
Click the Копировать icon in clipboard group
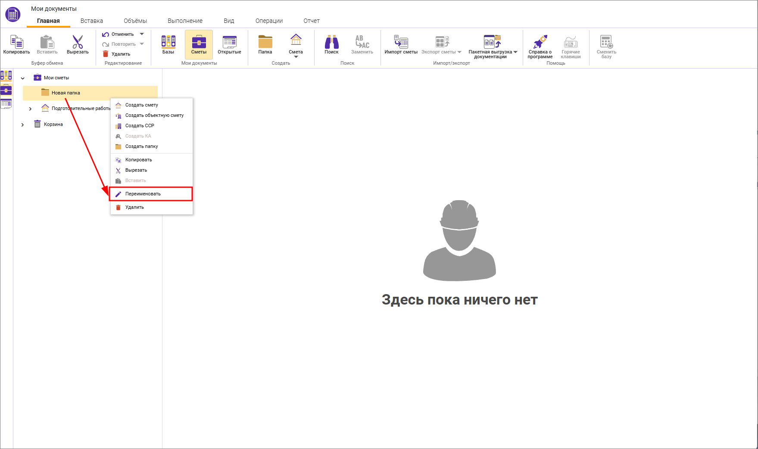coord(16,44)
